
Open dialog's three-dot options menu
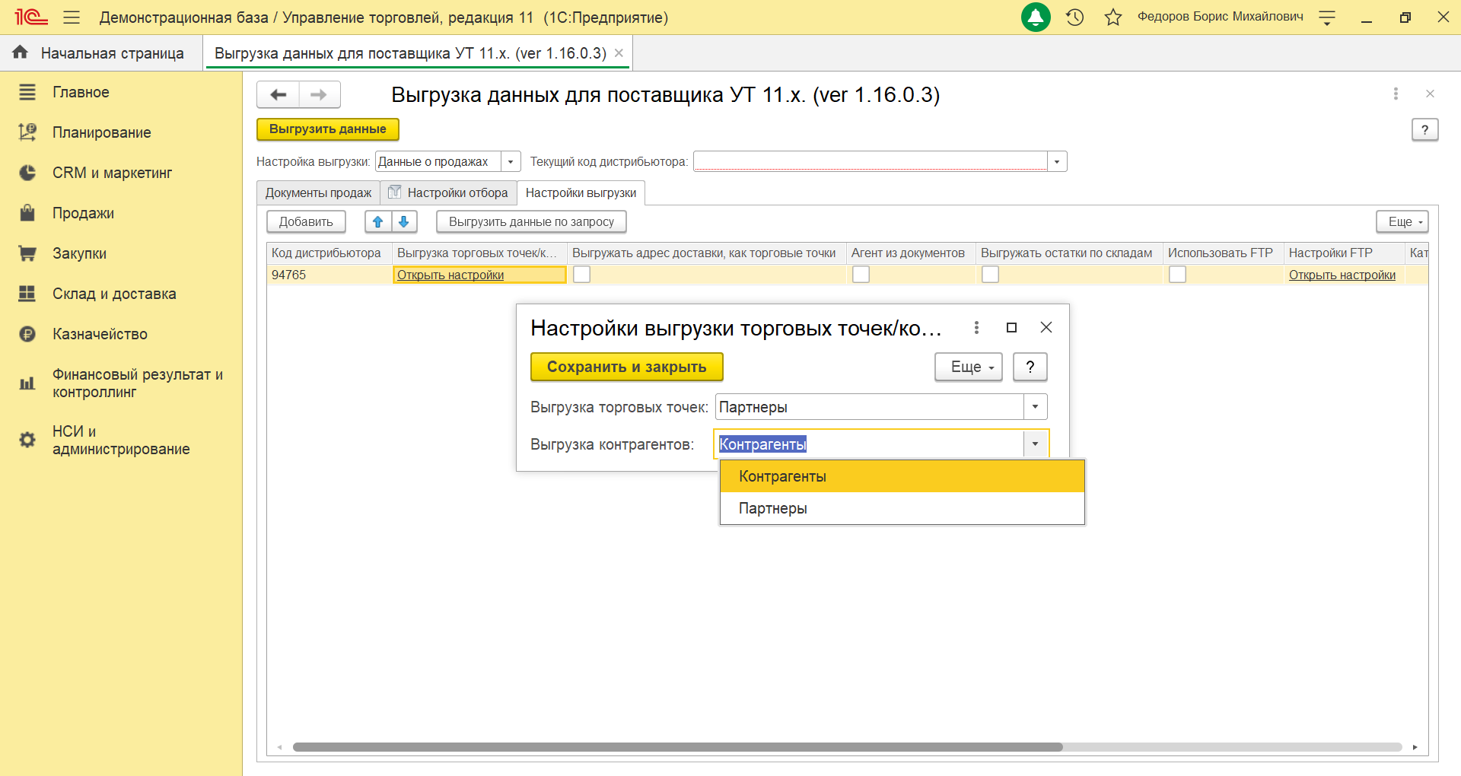976,327
